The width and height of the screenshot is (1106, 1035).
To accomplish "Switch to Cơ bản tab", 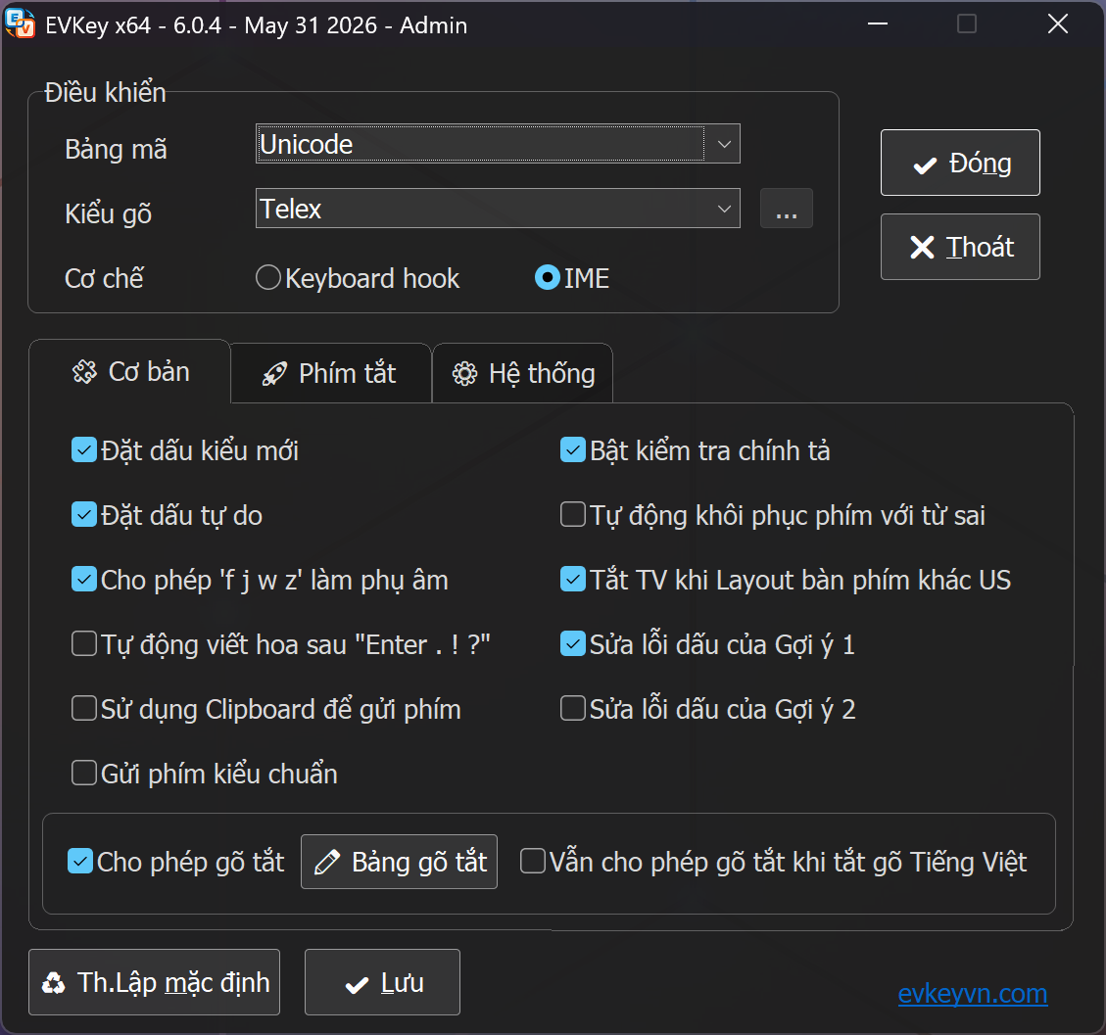I will click(130, 371).
